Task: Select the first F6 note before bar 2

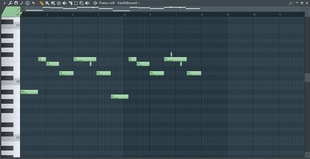Action: point(42,59)
